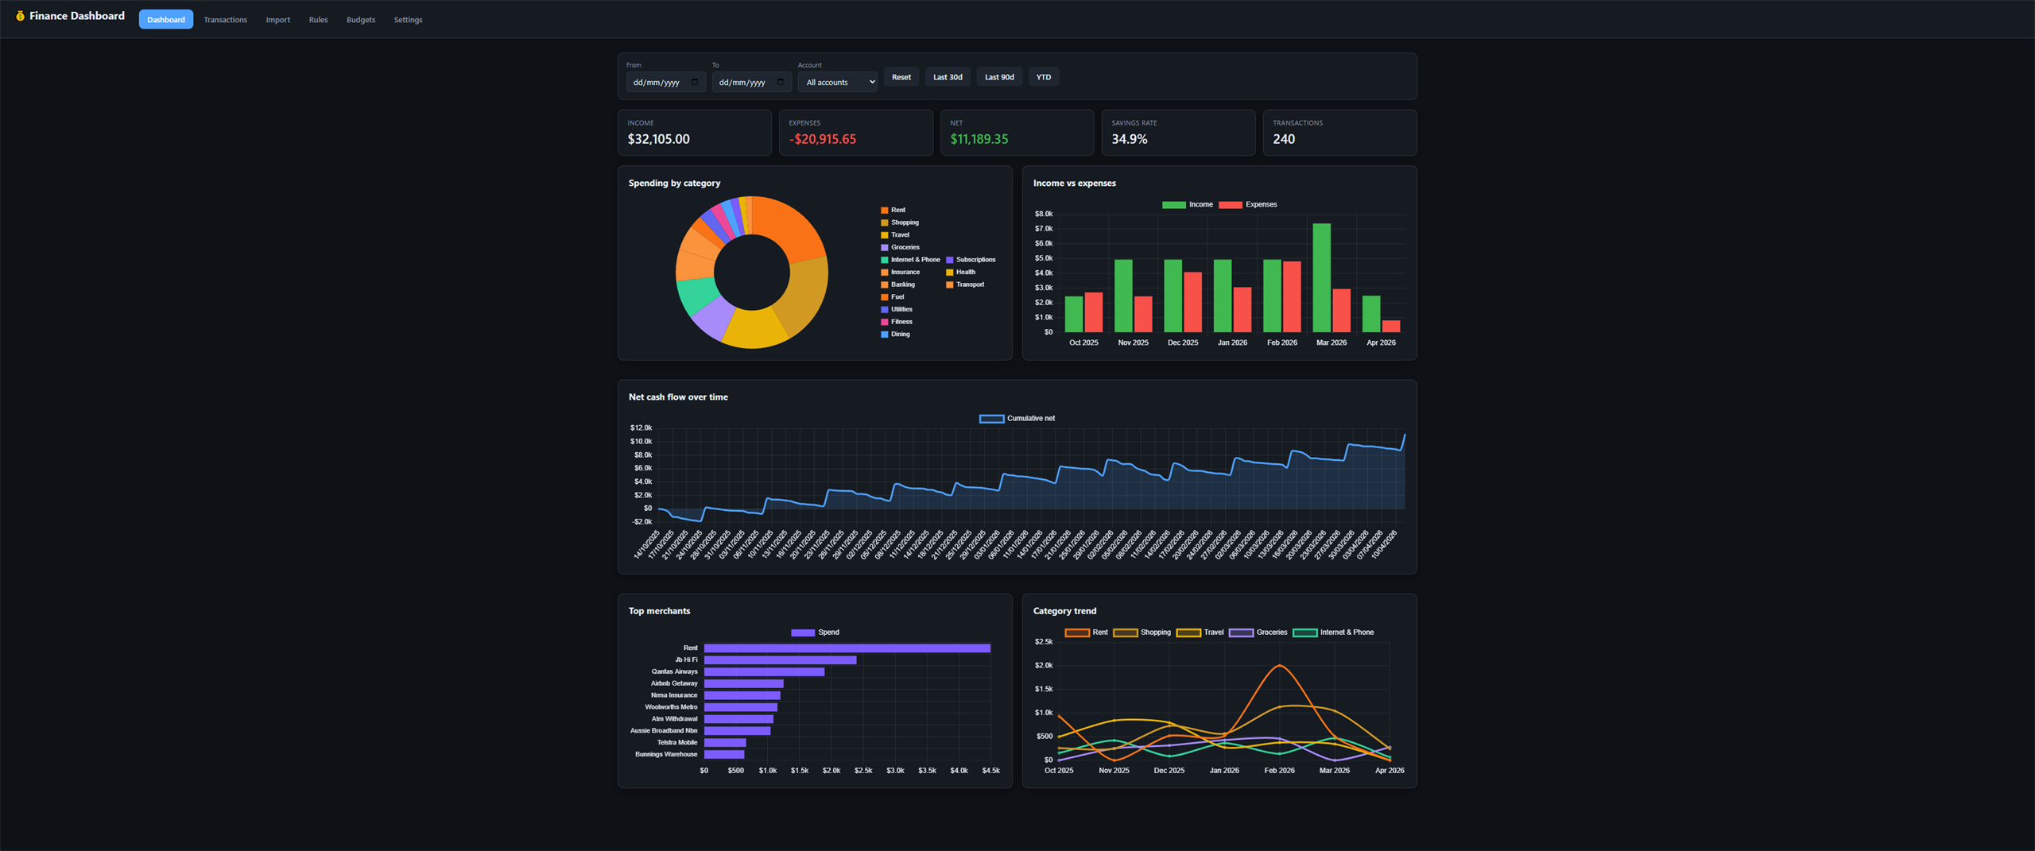Toggle the Banking legend item
Image resolution: width=2035 pixels, height=851 pixels.
898,284
